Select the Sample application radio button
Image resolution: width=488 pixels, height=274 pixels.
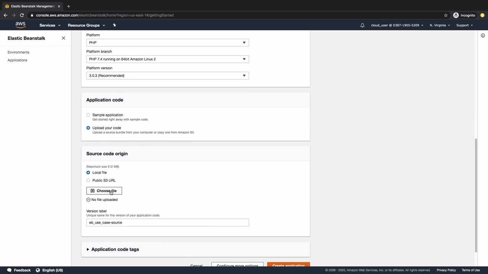pyautogui.click(x=88, y=115)
